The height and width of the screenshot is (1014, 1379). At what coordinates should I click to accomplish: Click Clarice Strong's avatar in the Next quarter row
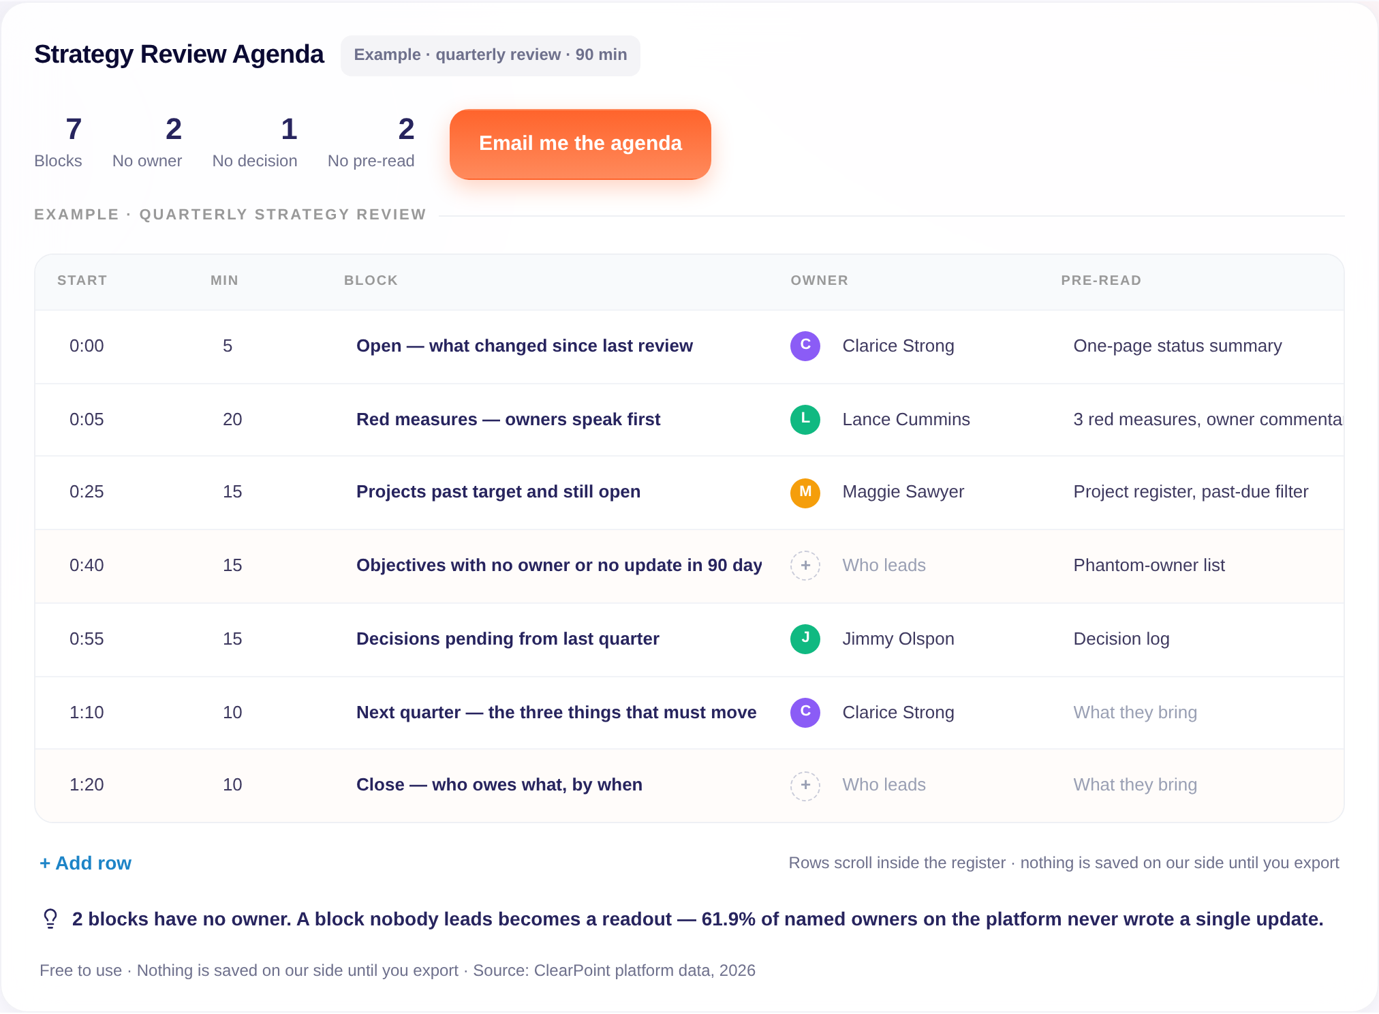tap(805, 712)
